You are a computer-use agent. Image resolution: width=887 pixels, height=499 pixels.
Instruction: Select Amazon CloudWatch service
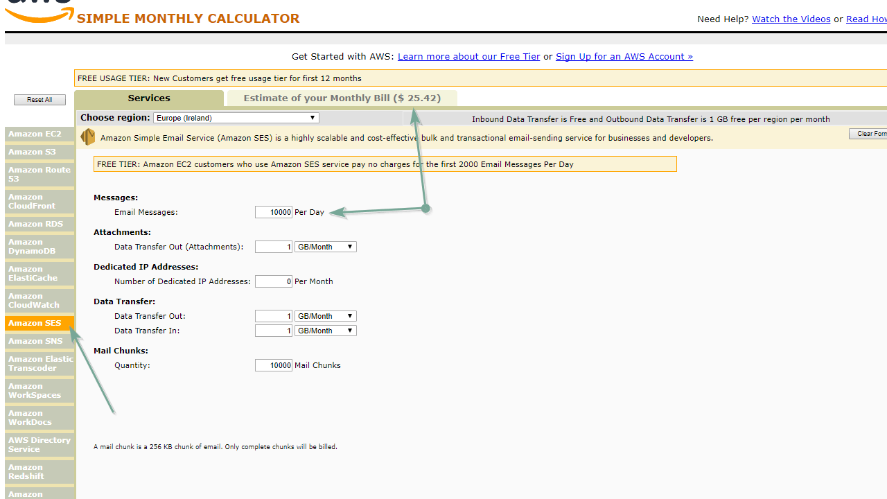coord(39,301)
